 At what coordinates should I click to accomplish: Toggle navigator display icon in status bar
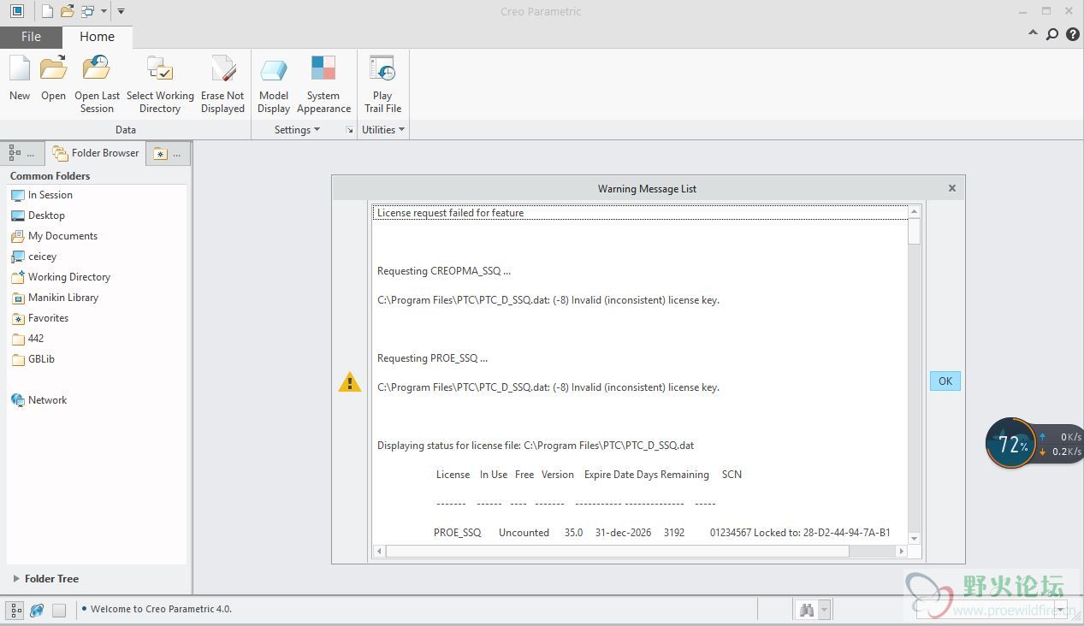[x=16, y=610]
